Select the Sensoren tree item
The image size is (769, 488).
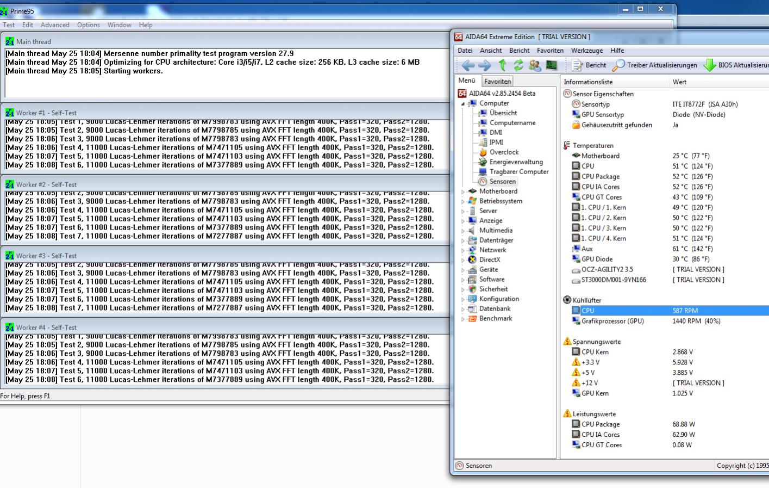point(502,182)
